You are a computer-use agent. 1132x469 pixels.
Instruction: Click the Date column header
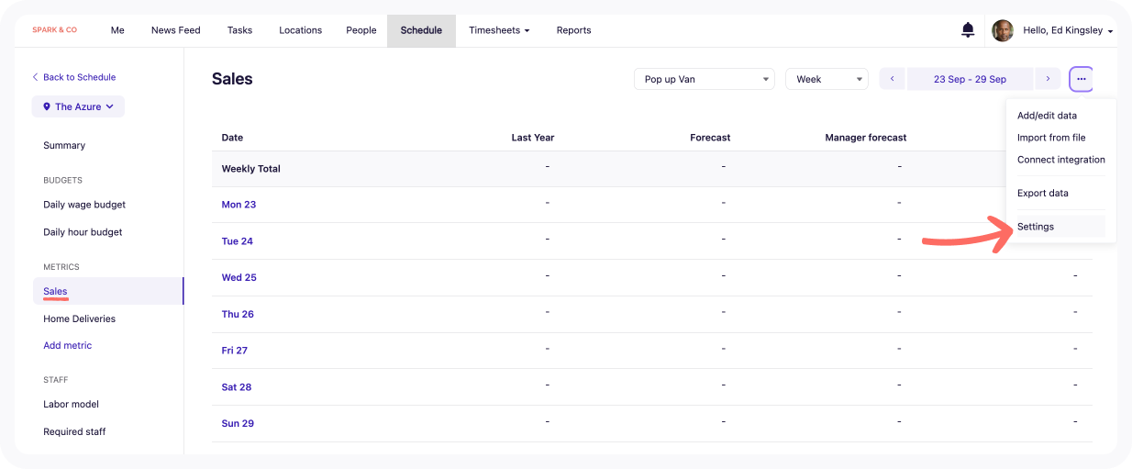click(x=232, y=138)
